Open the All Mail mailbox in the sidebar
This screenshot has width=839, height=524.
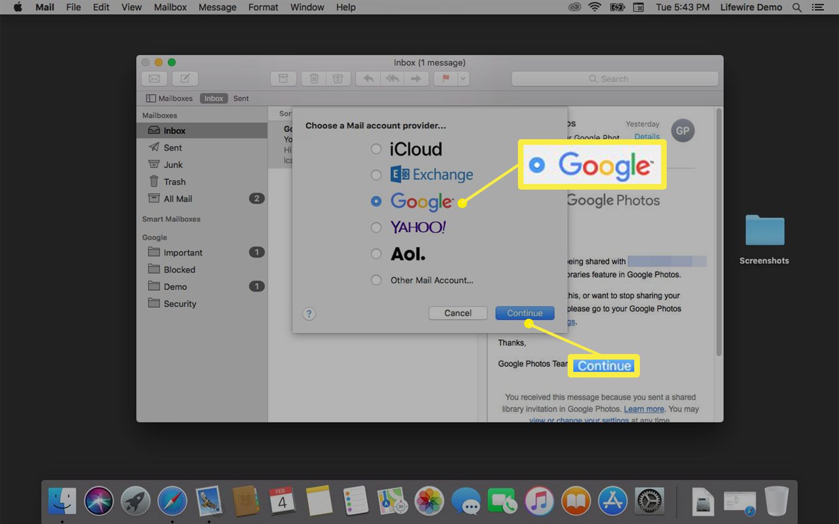tap(202, 199)
